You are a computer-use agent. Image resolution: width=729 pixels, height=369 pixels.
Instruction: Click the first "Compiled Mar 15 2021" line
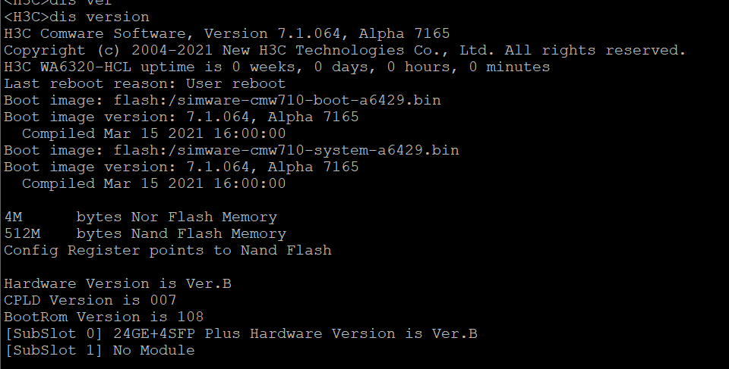click(153, 133)
